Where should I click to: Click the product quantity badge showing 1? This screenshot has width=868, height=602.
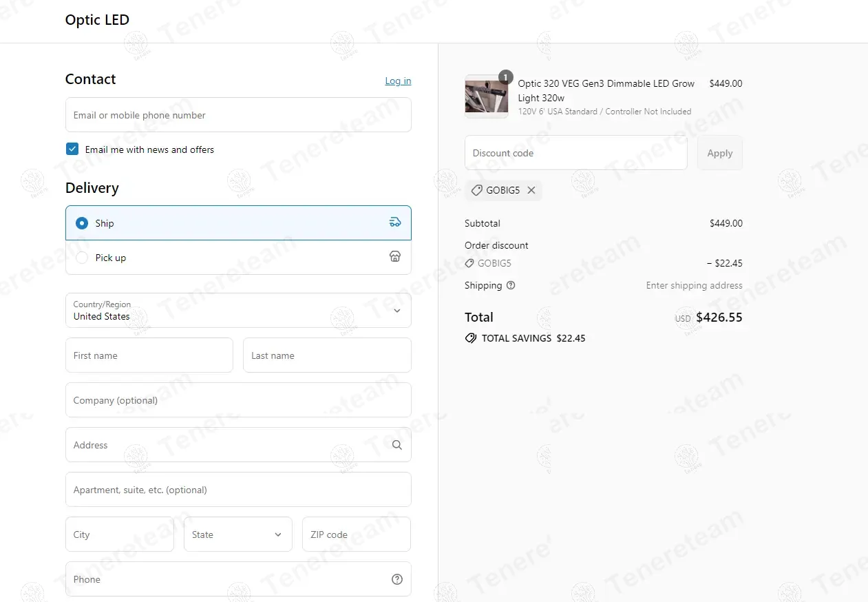click(506, 77)
